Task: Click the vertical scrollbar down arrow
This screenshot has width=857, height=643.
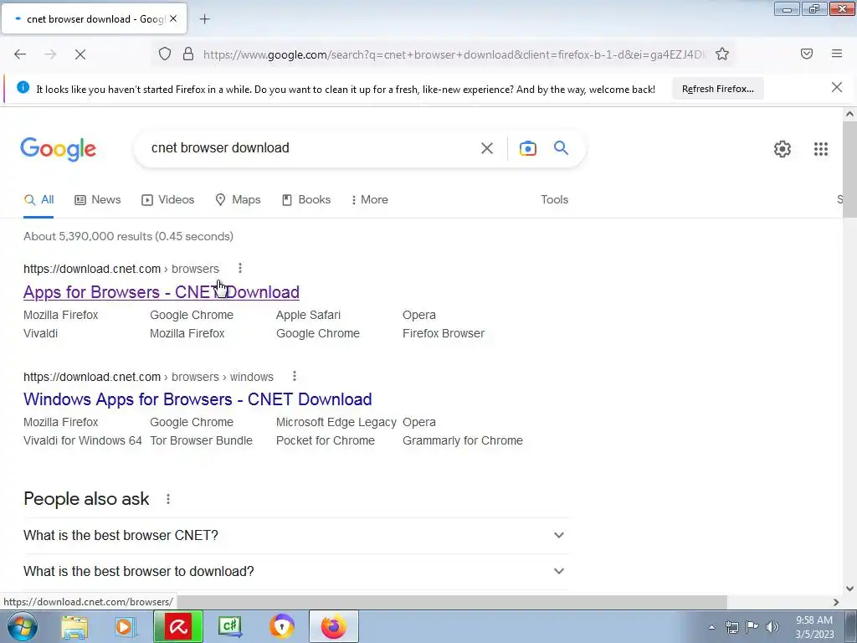Action: click(849, 589)
